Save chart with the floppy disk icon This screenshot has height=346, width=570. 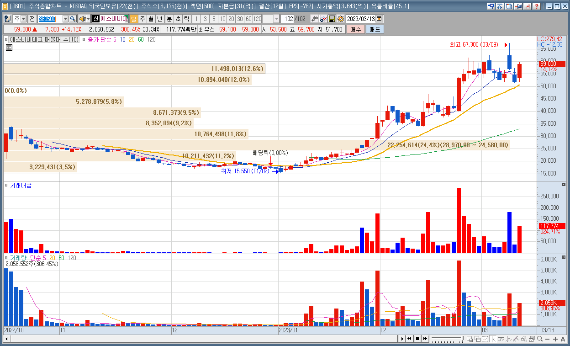click(x=332, y=19)
